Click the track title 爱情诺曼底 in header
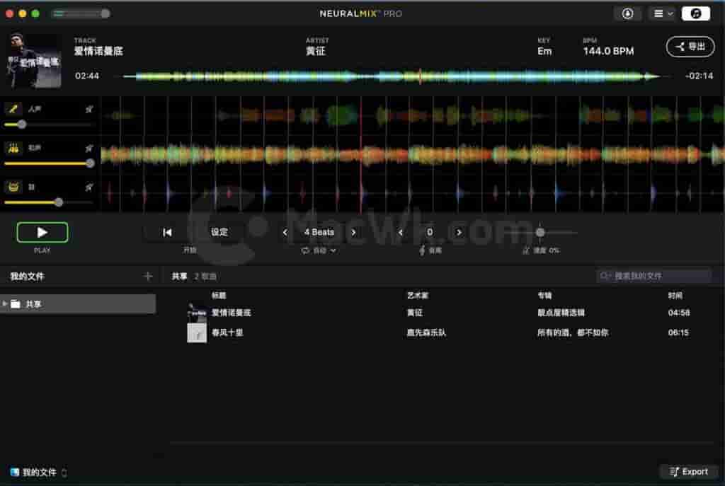This screenshot has width=725, height=486. [x=98, y=51]
